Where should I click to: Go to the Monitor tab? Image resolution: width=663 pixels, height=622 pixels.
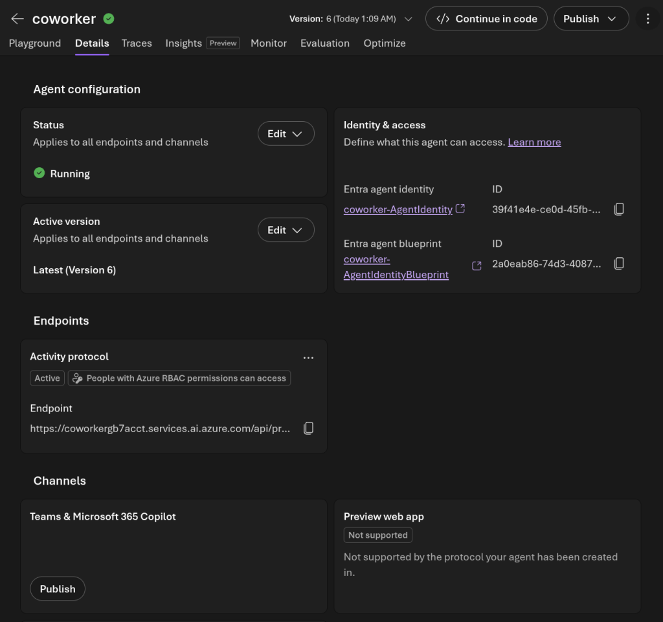click(x=269, y=43)
